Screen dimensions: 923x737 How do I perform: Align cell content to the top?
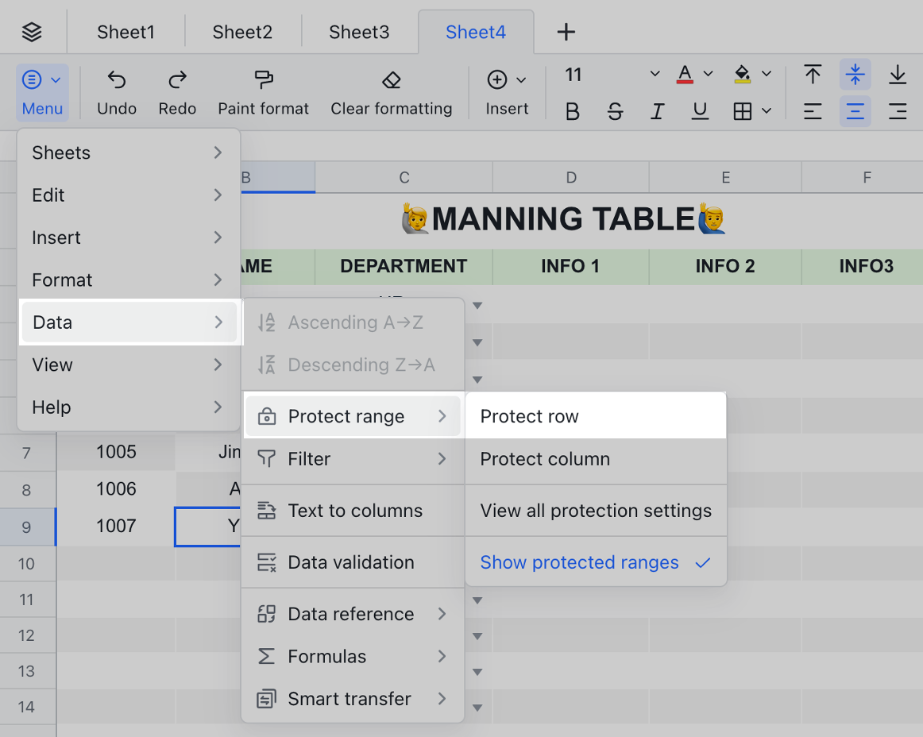[x=812, y=75]
